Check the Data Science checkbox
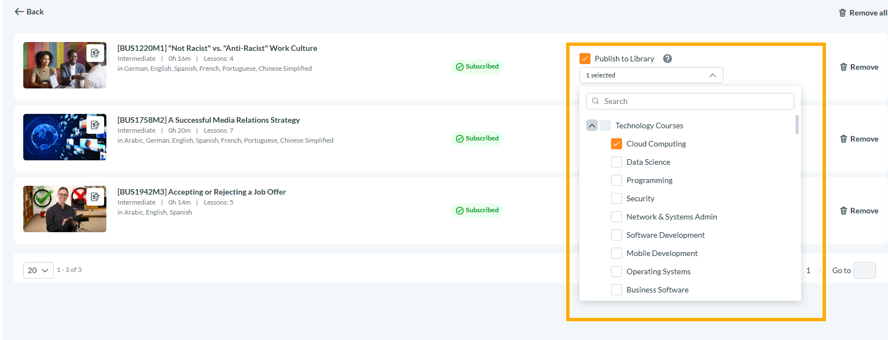This screenshot has width=888, height=340. coord(617,162)
